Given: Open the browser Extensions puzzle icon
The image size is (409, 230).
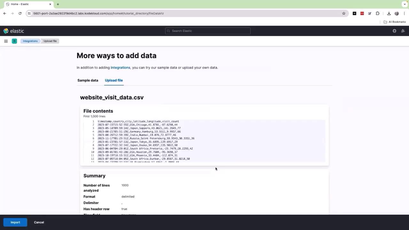Looking at the screenshot, I should (378, 13).
